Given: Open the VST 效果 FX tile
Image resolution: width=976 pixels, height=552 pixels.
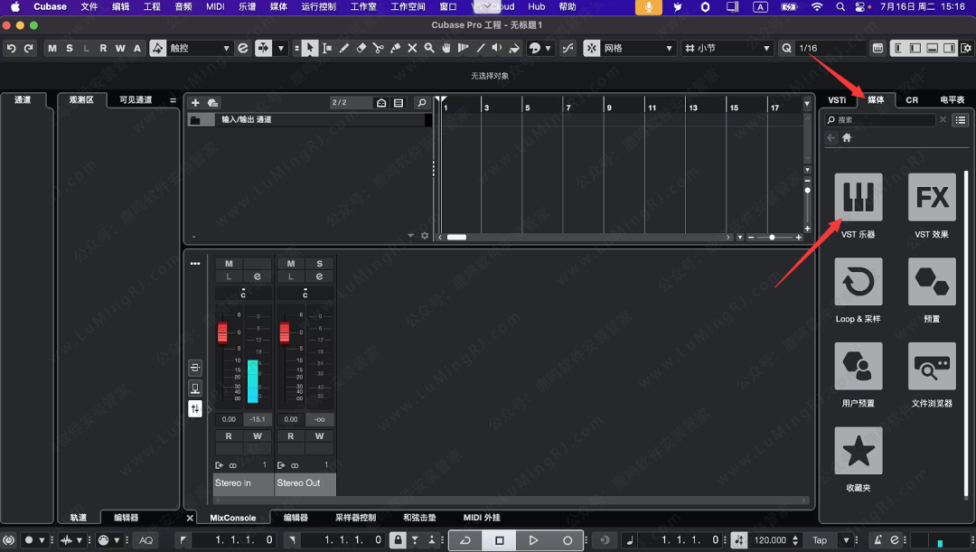Looking at the screenshot, I should click(931, 197).
